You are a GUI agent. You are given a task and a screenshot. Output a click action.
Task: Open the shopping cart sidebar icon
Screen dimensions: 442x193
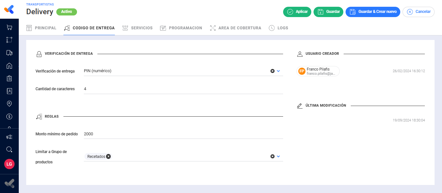9,28
